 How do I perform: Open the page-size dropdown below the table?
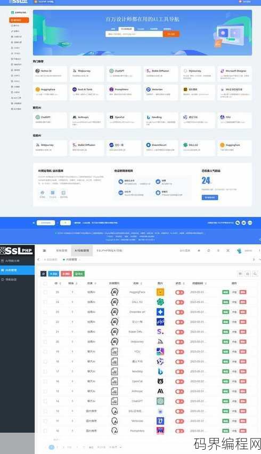(x=115, y=447)
